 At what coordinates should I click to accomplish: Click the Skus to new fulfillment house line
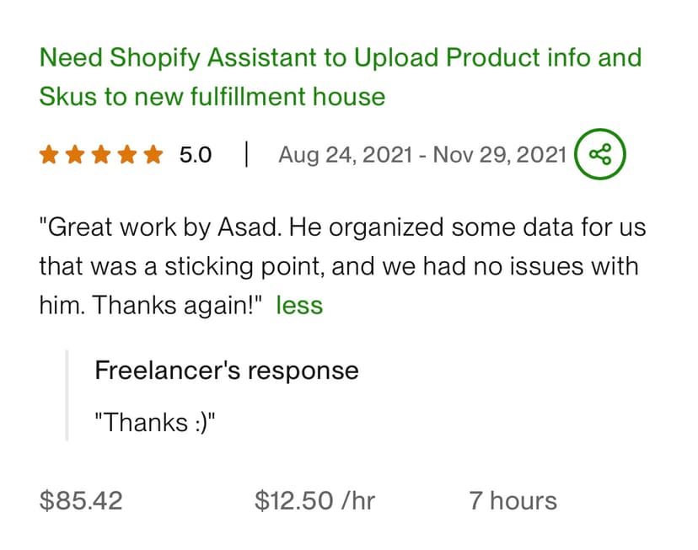[x=212, y=97]
